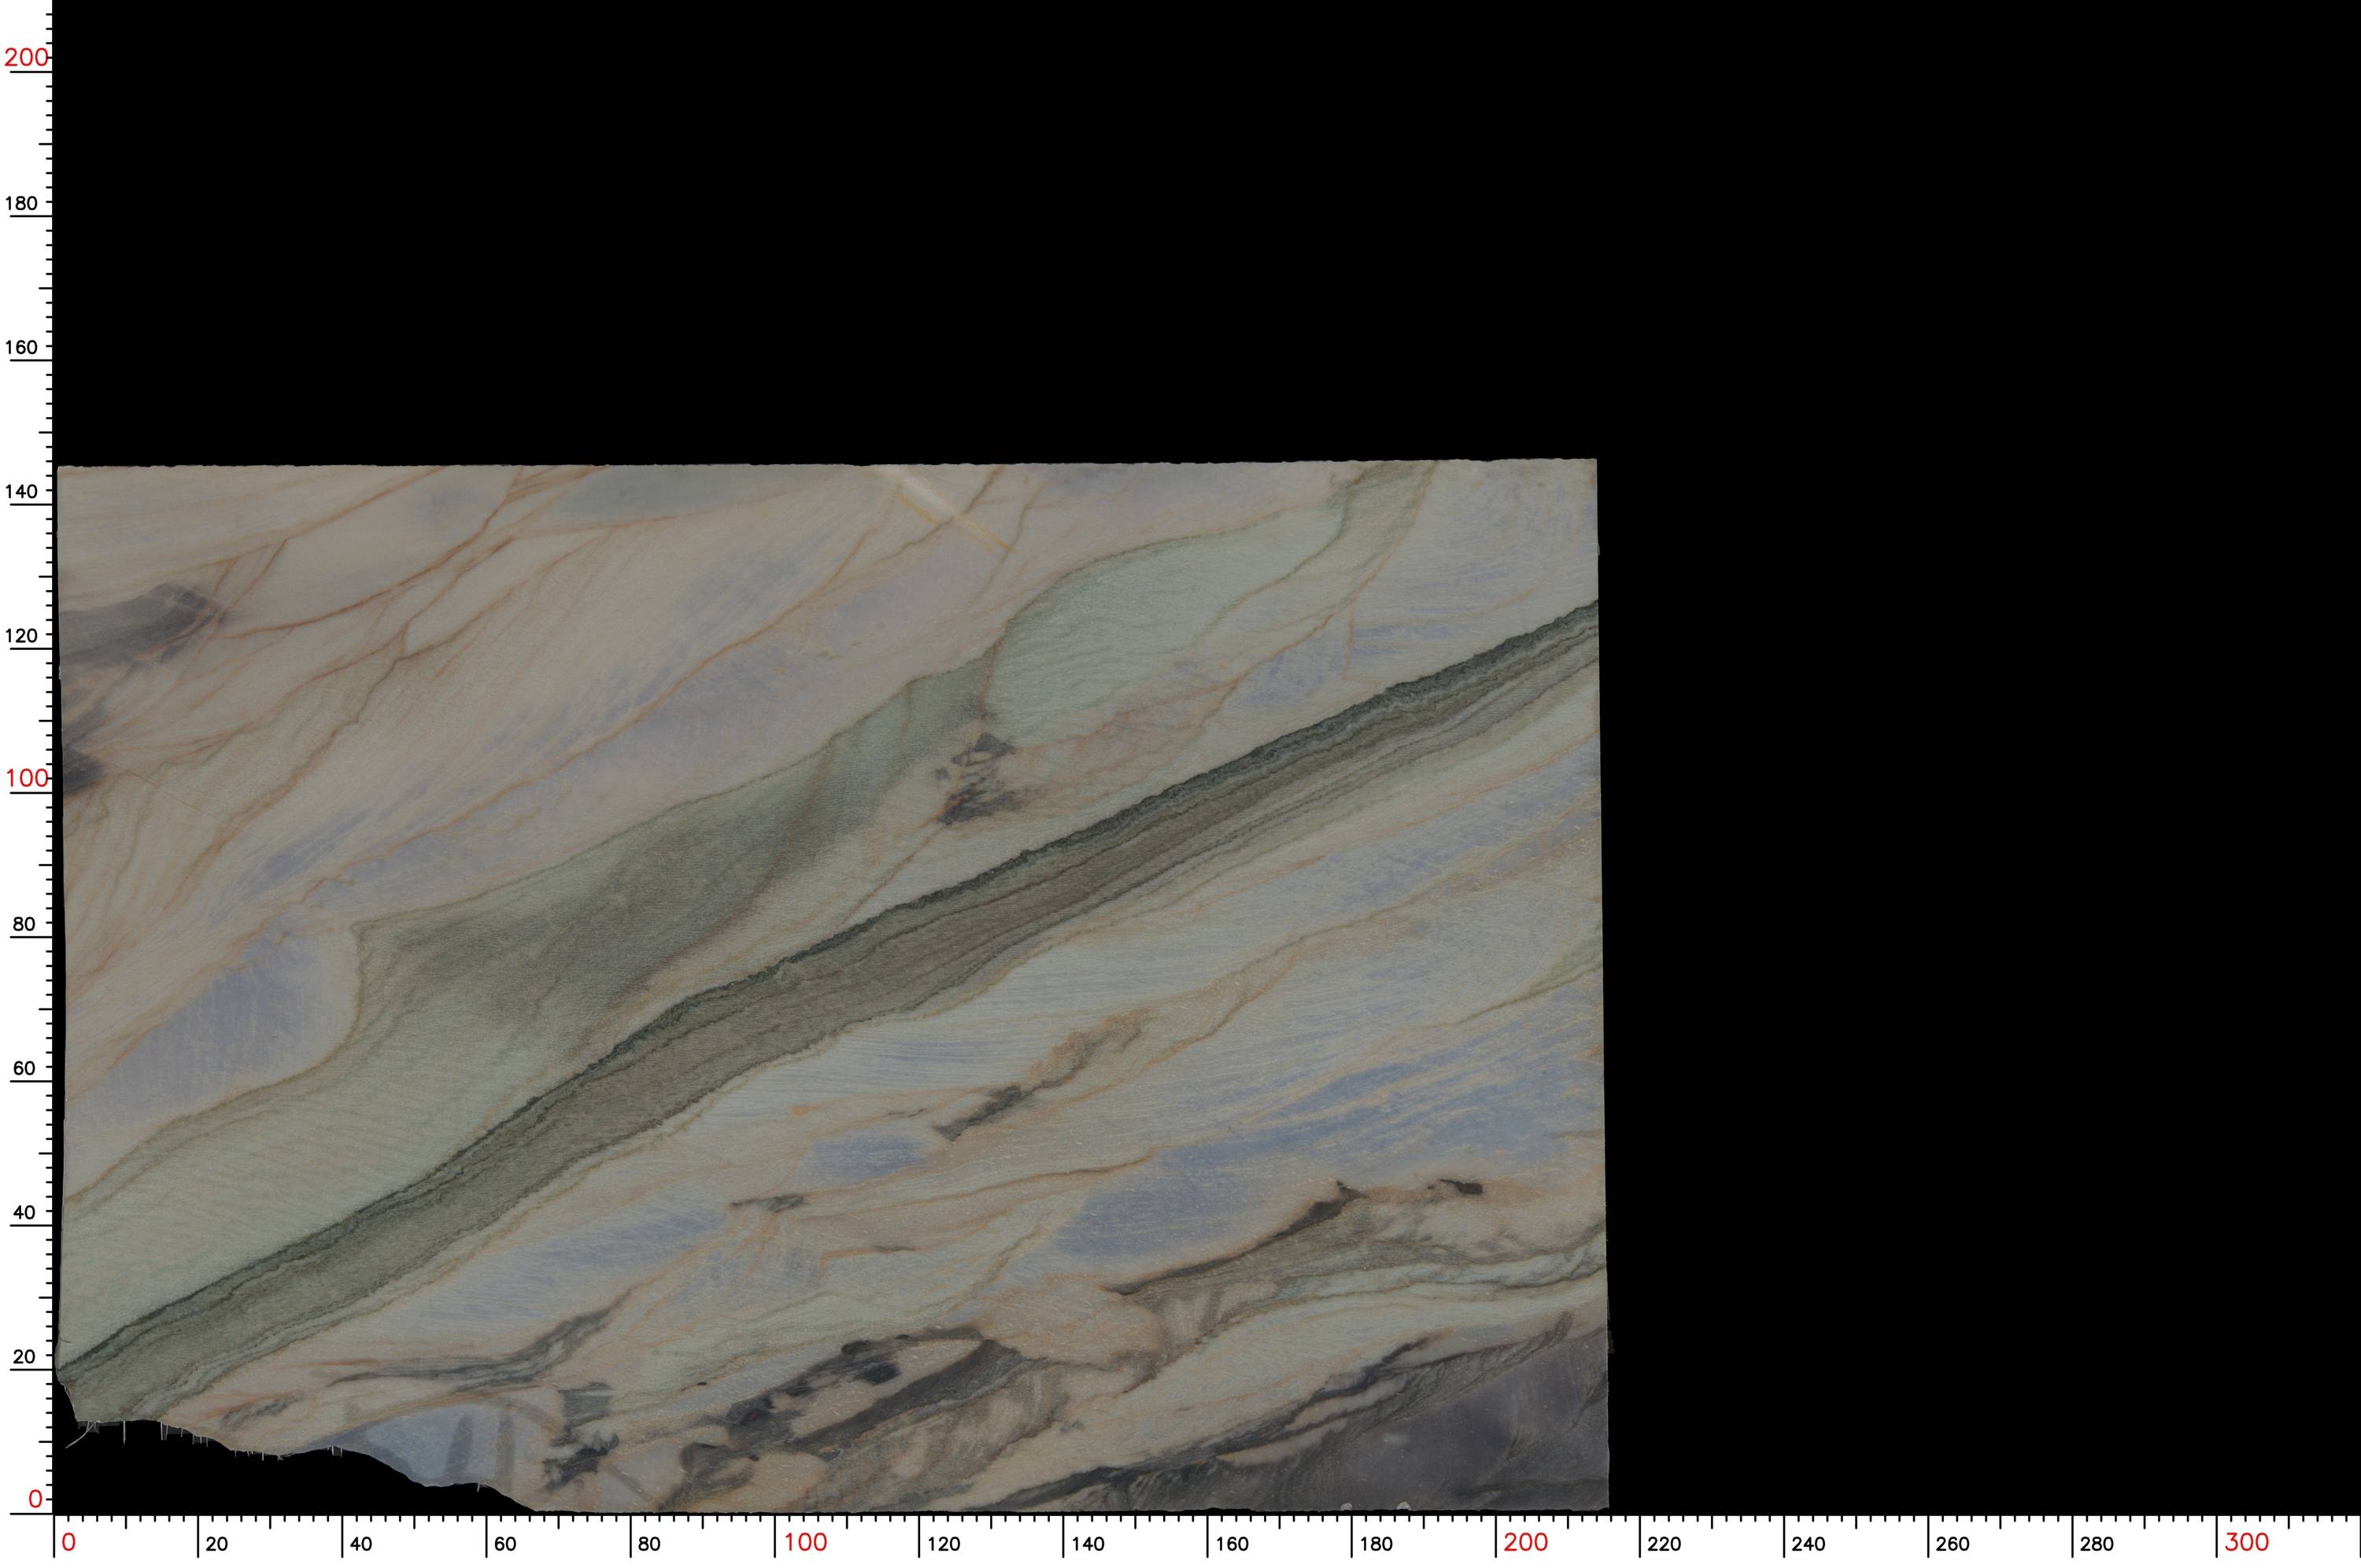
Task: Click '220' label on horizontal ruler
Action: click(x=1664, y=1544)
